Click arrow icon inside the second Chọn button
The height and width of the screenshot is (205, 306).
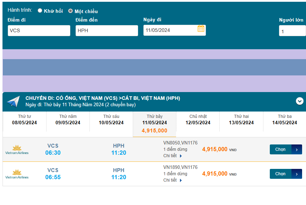point(296,173)
